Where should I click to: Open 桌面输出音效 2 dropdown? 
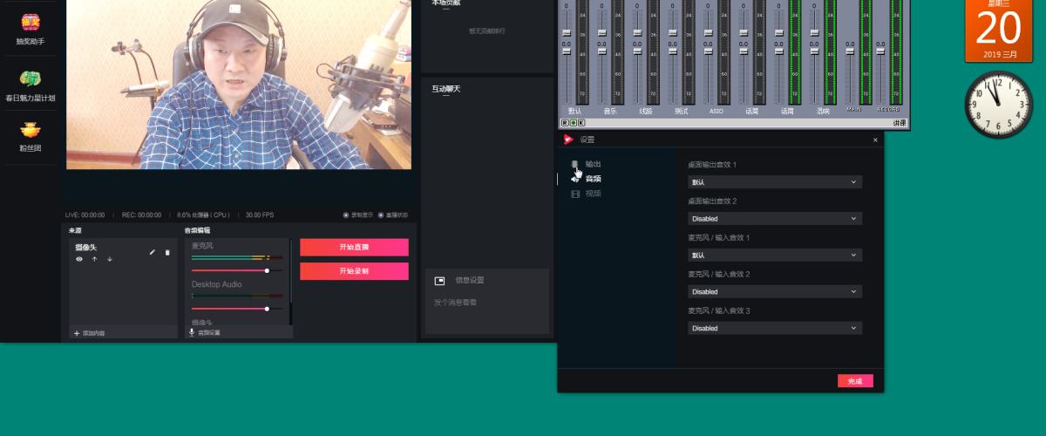click(775, 219)
